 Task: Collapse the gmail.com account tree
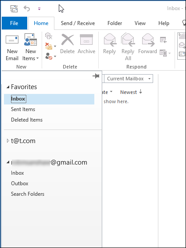click(8, 162)
